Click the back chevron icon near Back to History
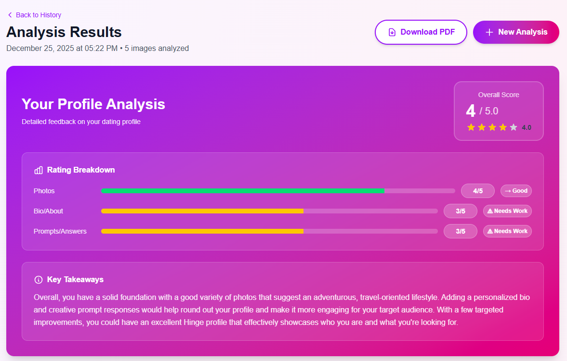This screenshot has height=361, width=567. (10, 15)
